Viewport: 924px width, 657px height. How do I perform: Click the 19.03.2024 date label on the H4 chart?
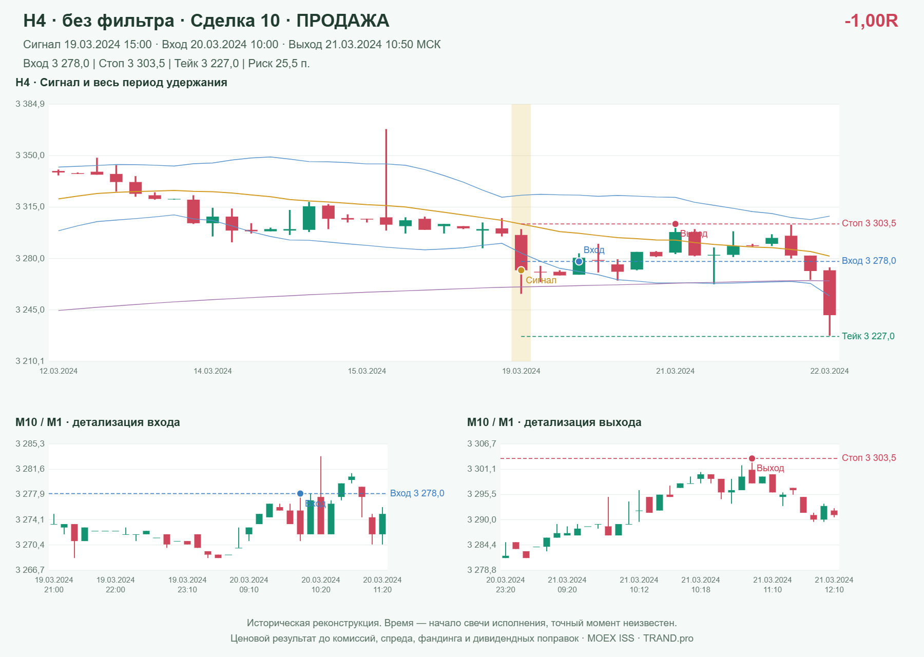521,371
